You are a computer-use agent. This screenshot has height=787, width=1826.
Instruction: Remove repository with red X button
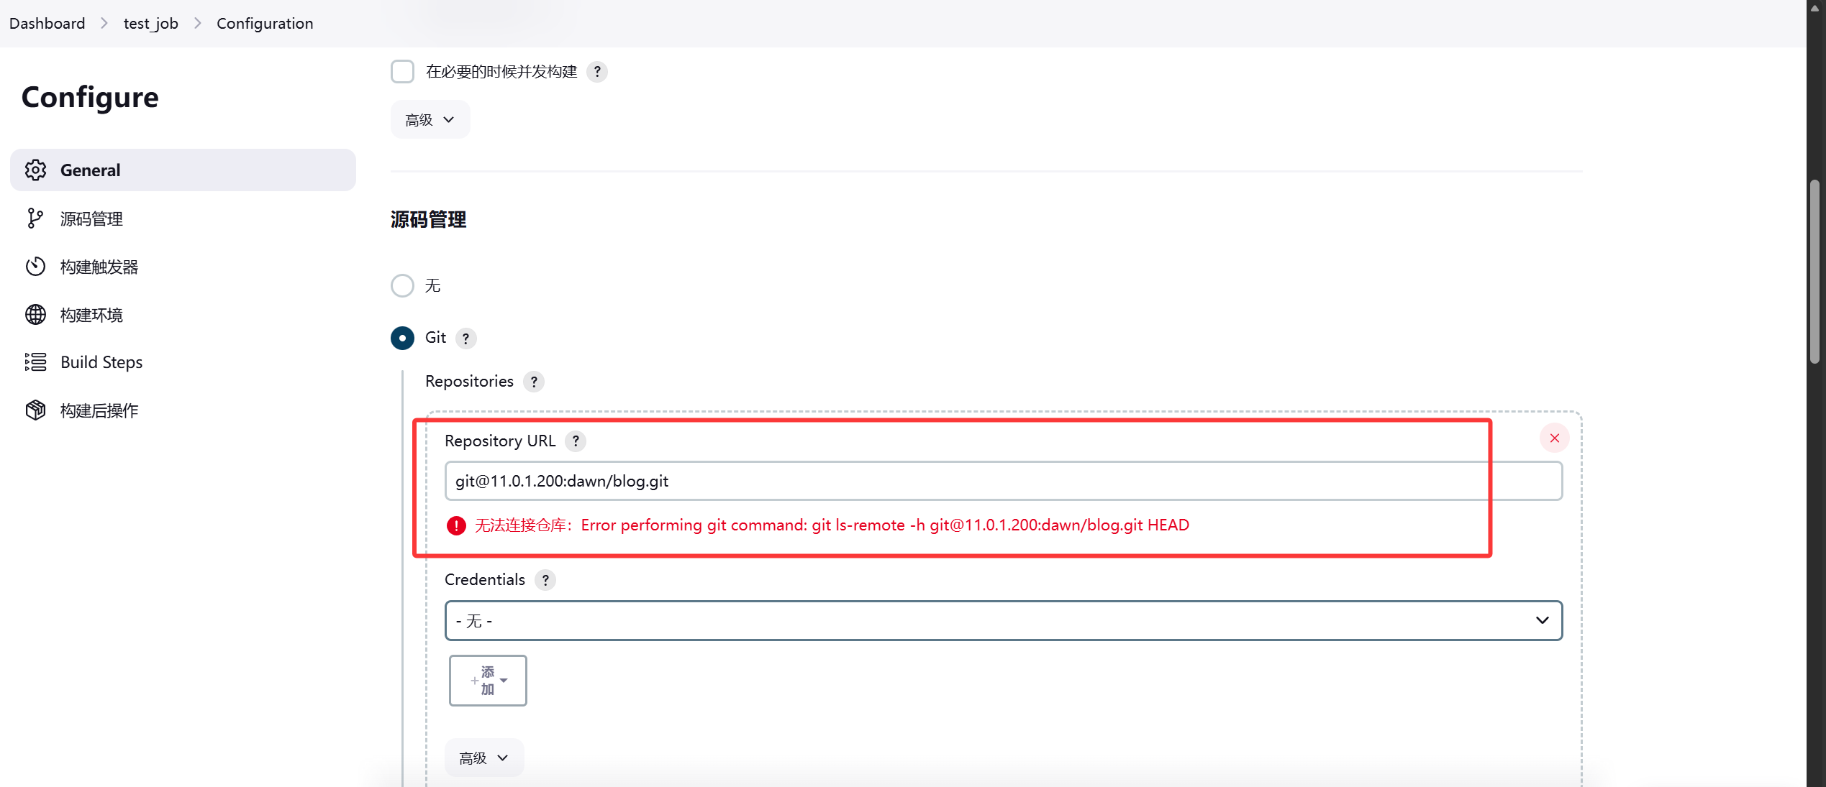pyautogui.click(x=1555, y=438)
